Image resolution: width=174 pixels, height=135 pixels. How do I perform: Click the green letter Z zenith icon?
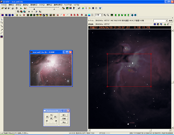tap(128, 15)
